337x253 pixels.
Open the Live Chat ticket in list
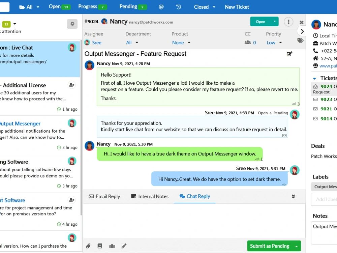point(40,58)
